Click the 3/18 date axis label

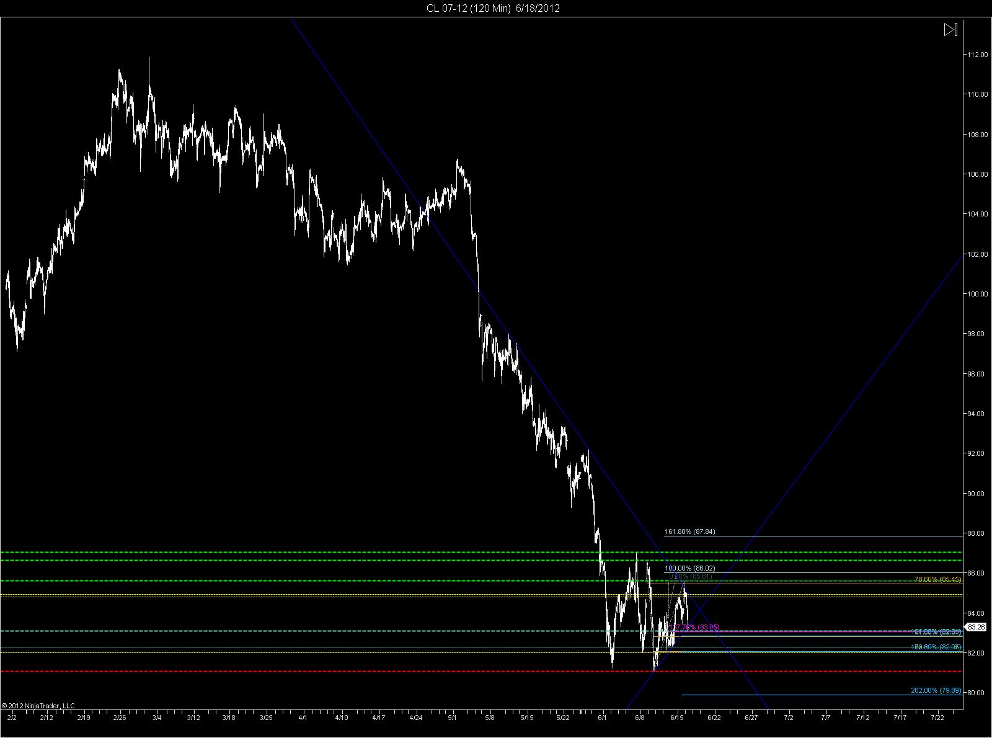click(x=229, y=718)
